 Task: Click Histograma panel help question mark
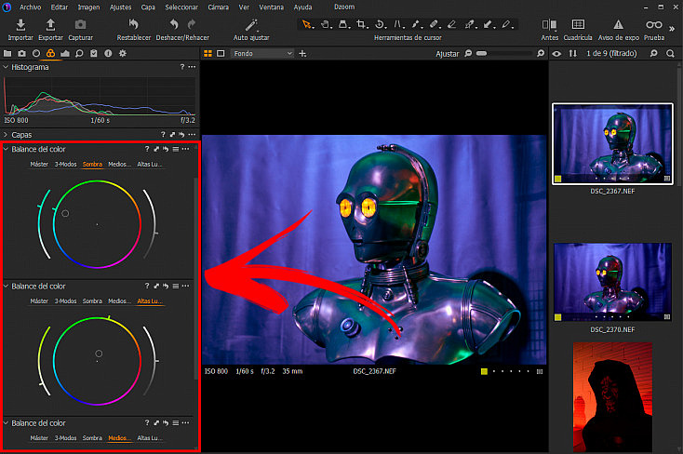[x=182, y=67]
